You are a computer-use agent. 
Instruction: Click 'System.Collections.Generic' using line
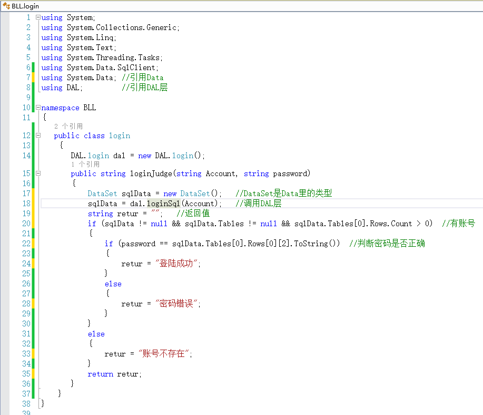coord(110,27)
